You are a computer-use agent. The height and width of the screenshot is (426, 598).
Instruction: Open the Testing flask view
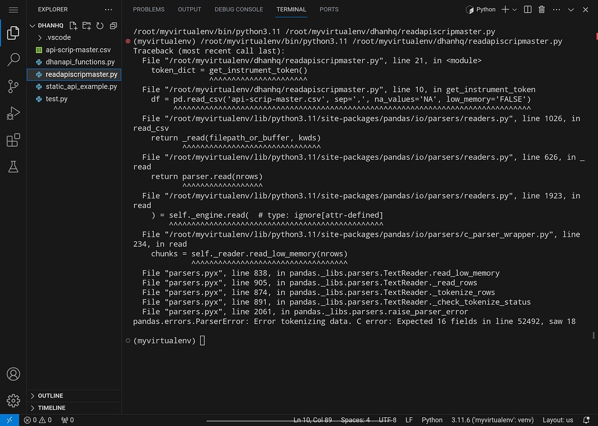click(x=13, y=166)
